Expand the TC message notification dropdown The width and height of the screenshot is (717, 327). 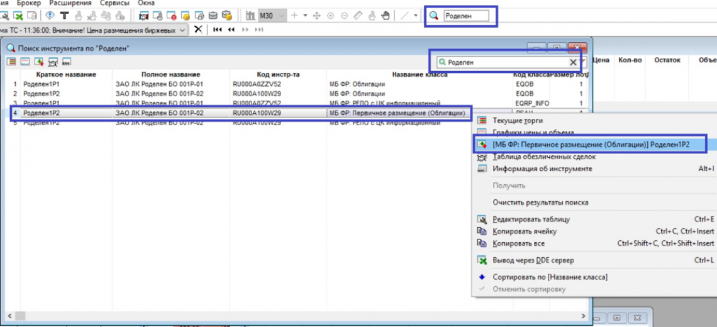(182, 30)
